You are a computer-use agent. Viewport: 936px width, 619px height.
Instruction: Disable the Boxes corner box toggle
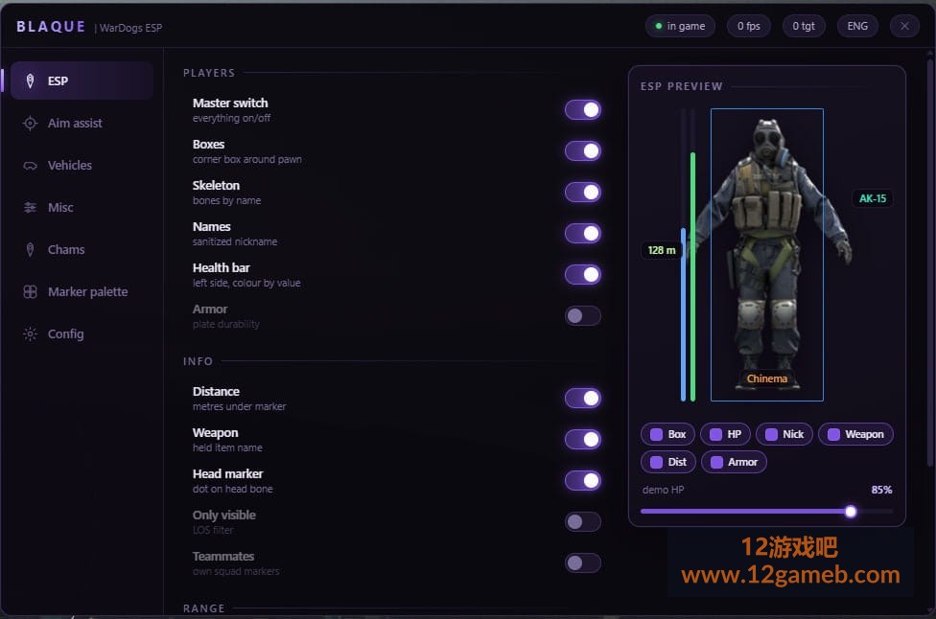tap(583, 150)
